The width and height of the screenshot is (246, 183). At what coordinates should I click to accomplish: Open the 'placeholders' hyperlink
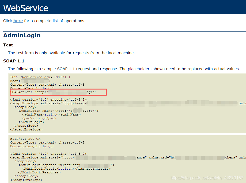tap(139, 69)
